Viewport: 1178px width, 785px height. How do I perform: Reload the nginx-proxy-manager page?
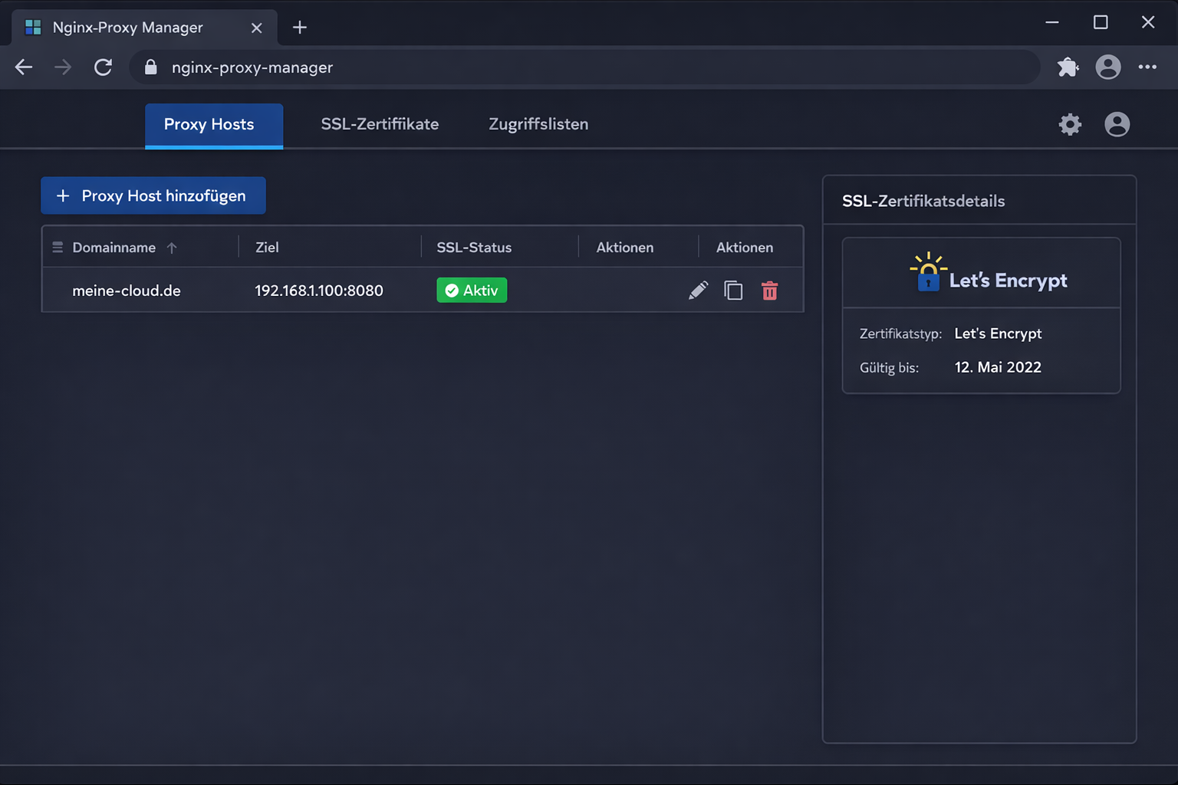point(103,67)
